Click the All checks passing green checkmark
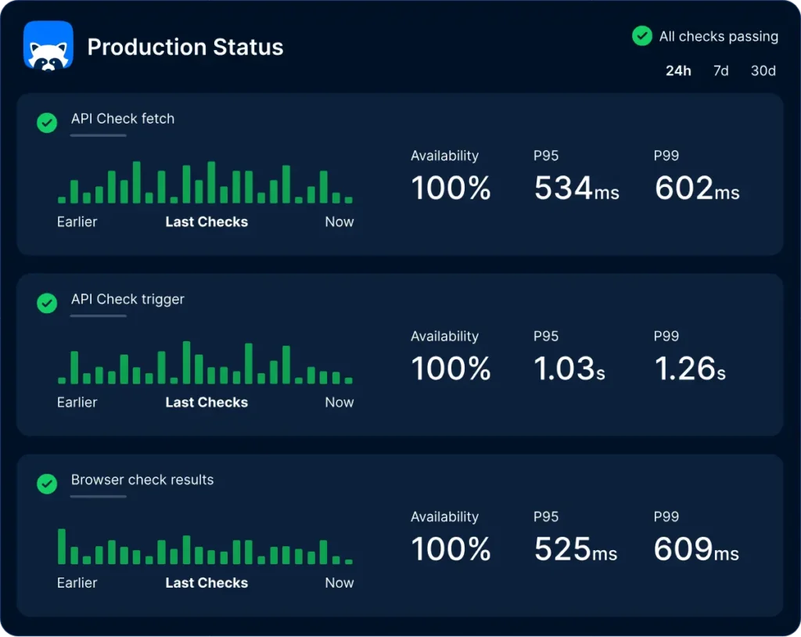 pyautogui.click(x=641, y=36)
